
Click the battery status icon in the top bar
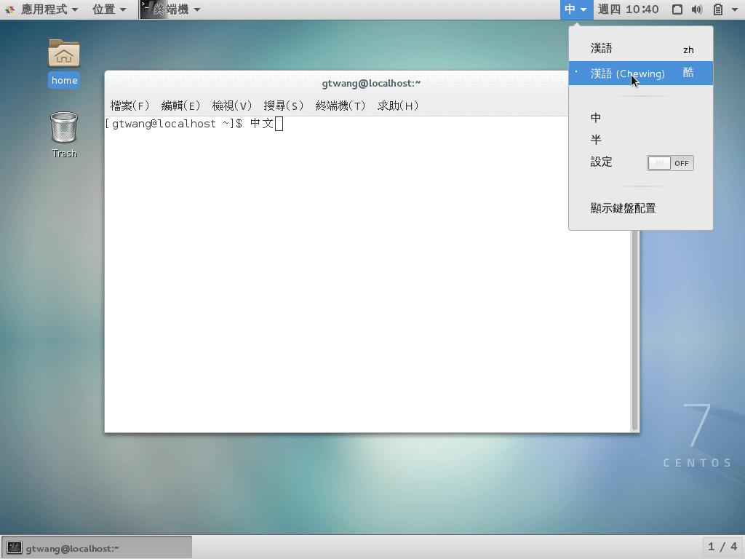coord(717,9)
